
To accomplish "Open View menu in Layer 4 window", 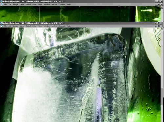I will 40,5.
